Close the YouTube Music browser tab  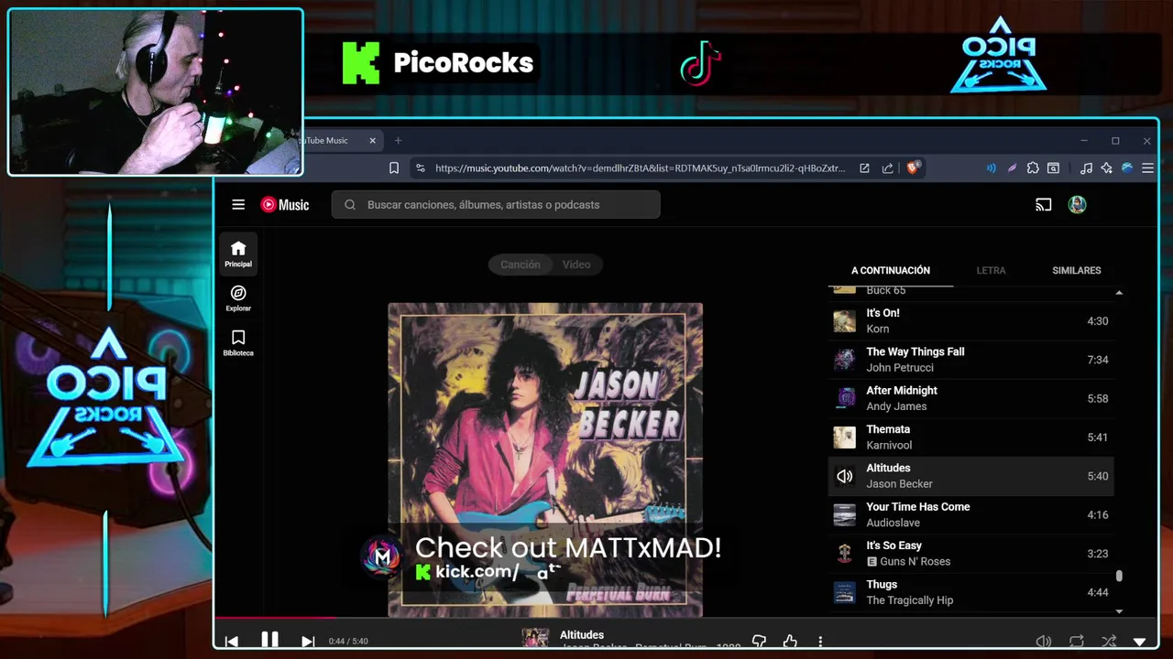(373, 141)
